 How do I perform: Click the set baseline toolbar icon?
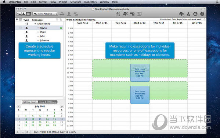click(139, 14)
